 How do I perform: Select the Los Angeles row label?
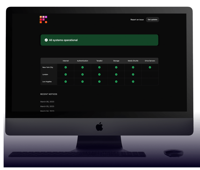(47, 82)
